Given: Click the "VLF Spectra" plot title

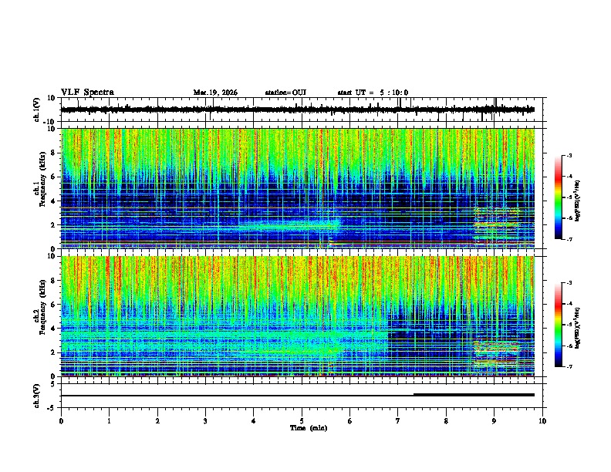Looking at the screenshot, I should 87,93.
